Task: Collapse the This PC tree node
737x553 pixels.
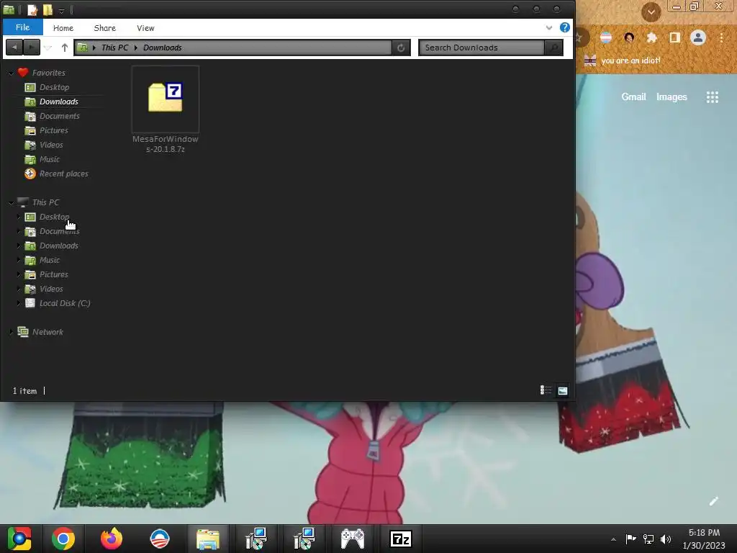Action: (11, 202)
